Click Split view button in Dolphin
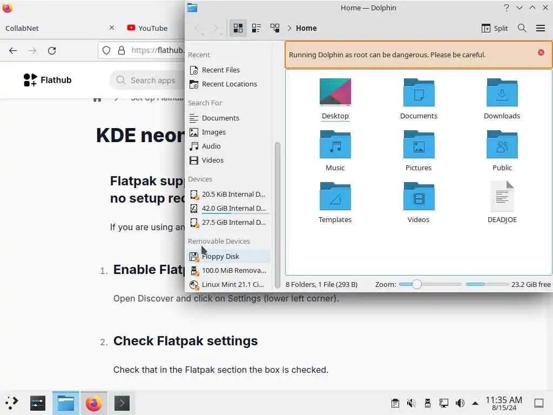553x415 pixels. tap(495, 28)
